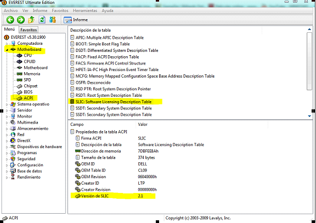316x223 pixels.
Task: Click the users icon in toolbar
Action: (x=53, y=20)
